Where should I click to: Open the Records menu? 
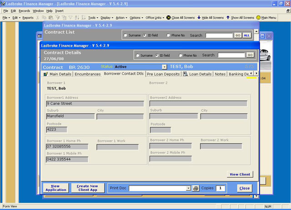tap(24, 11)
